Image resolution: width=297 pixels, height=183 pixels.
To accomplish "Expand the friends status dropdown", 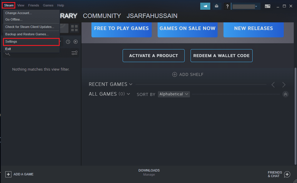I will (x=256, y=6).
